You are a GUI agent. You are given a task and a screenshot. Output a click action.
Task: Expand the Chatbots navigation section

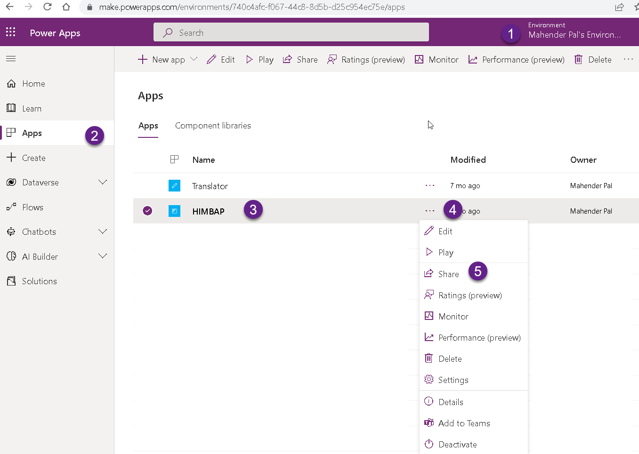tap(103, 231)
